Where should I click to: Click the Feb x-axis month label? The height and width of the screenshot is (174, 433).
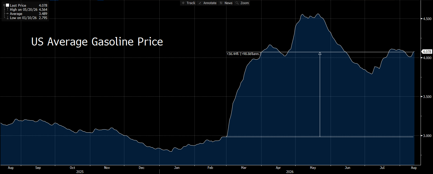(x=210, y=168)
